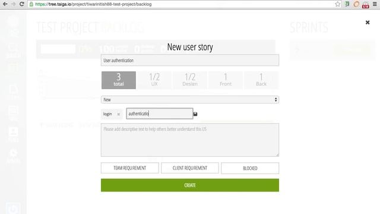Image resolution: width=380 pixels, height=214 pixels.
Task: Click the address bar URL
Action: (x=93, y=4)
